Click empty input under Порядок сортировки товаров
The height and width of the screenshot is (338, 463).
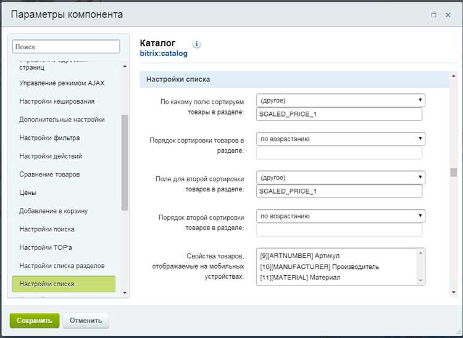click(339, 153)
